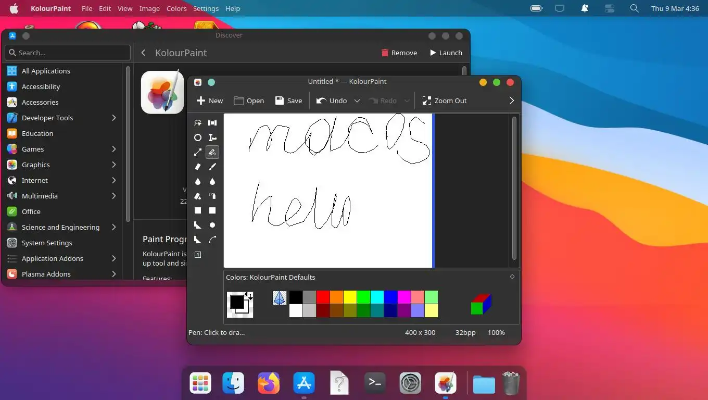Launch Firefox from the dock
Viewport: 708px width, 400px height.
[269, 384]
